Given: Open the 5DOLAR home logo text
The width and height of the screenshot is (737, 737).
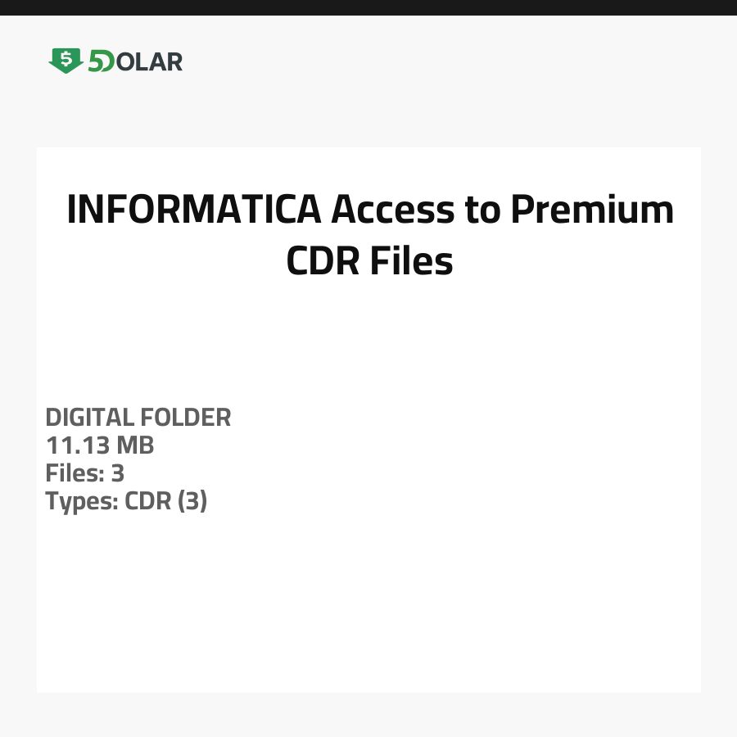Looking at the screenshot, I should [x=134, y=61].
